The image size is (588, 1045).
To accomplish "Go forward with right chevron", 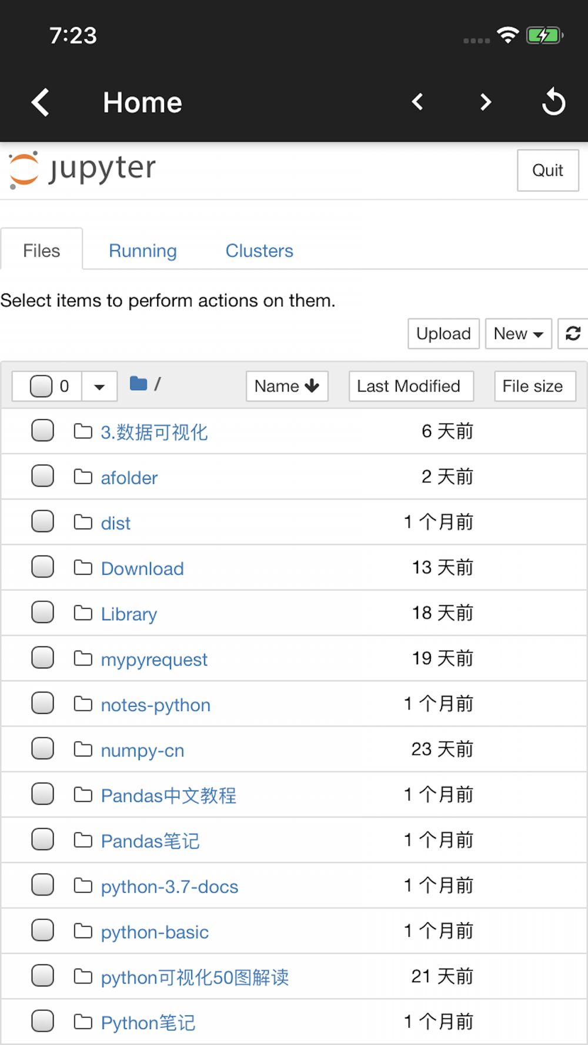I will (485, 102).
